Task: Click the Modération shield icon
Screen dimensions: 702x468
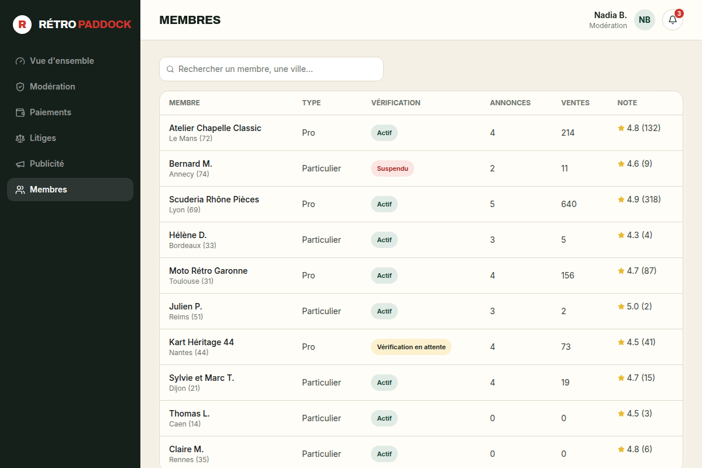Action: click(20, 87)
